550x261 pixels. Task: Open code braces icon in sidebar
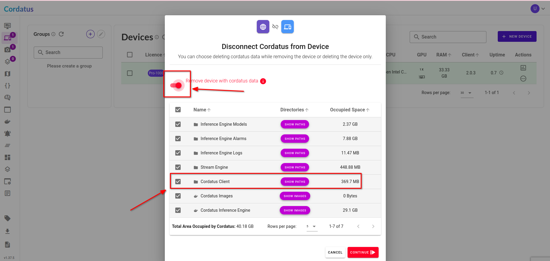pos(7,86)
